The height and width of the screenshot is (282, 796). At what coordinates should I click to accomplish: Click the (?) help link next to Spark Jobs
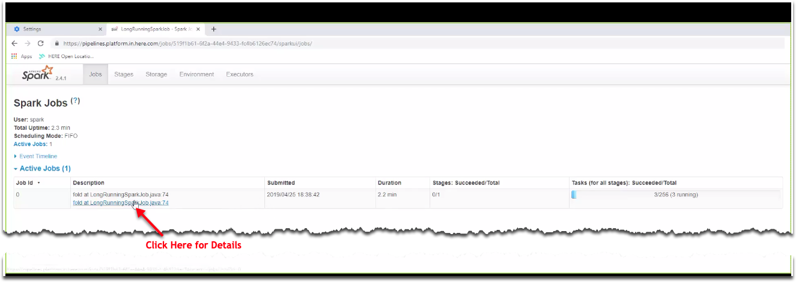pyautogui.click(x=75, y=101)
